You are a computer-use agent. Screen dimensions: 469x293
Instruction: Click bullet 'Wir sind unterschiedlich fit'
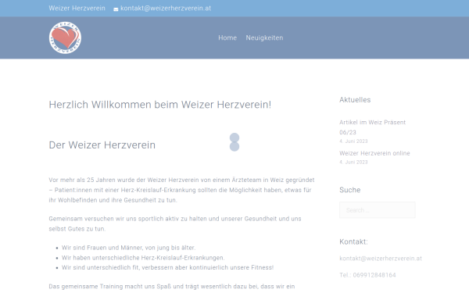click(167, 267)
